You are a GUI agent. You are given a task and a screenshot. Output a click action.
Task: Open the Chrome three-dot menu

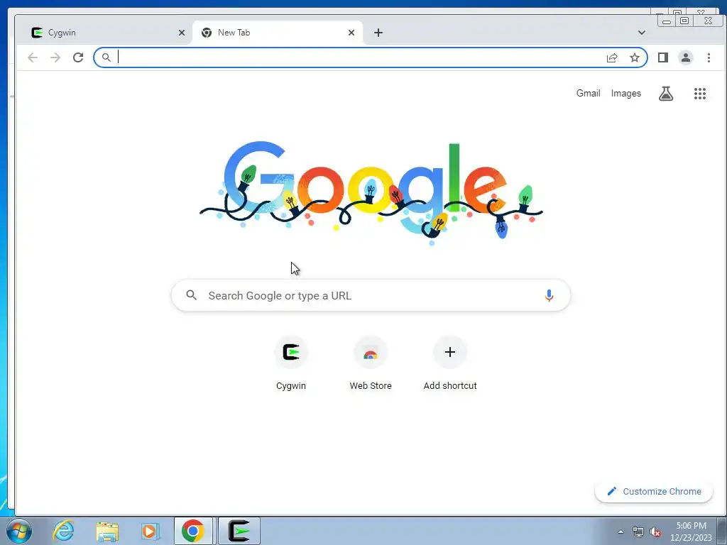tap(709, 57)
